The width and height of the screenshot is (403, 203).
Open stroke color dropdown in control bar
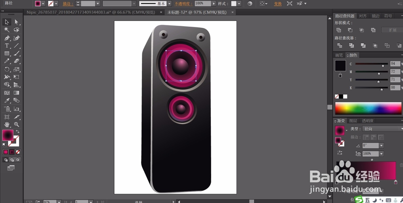(x=56, y=4)
